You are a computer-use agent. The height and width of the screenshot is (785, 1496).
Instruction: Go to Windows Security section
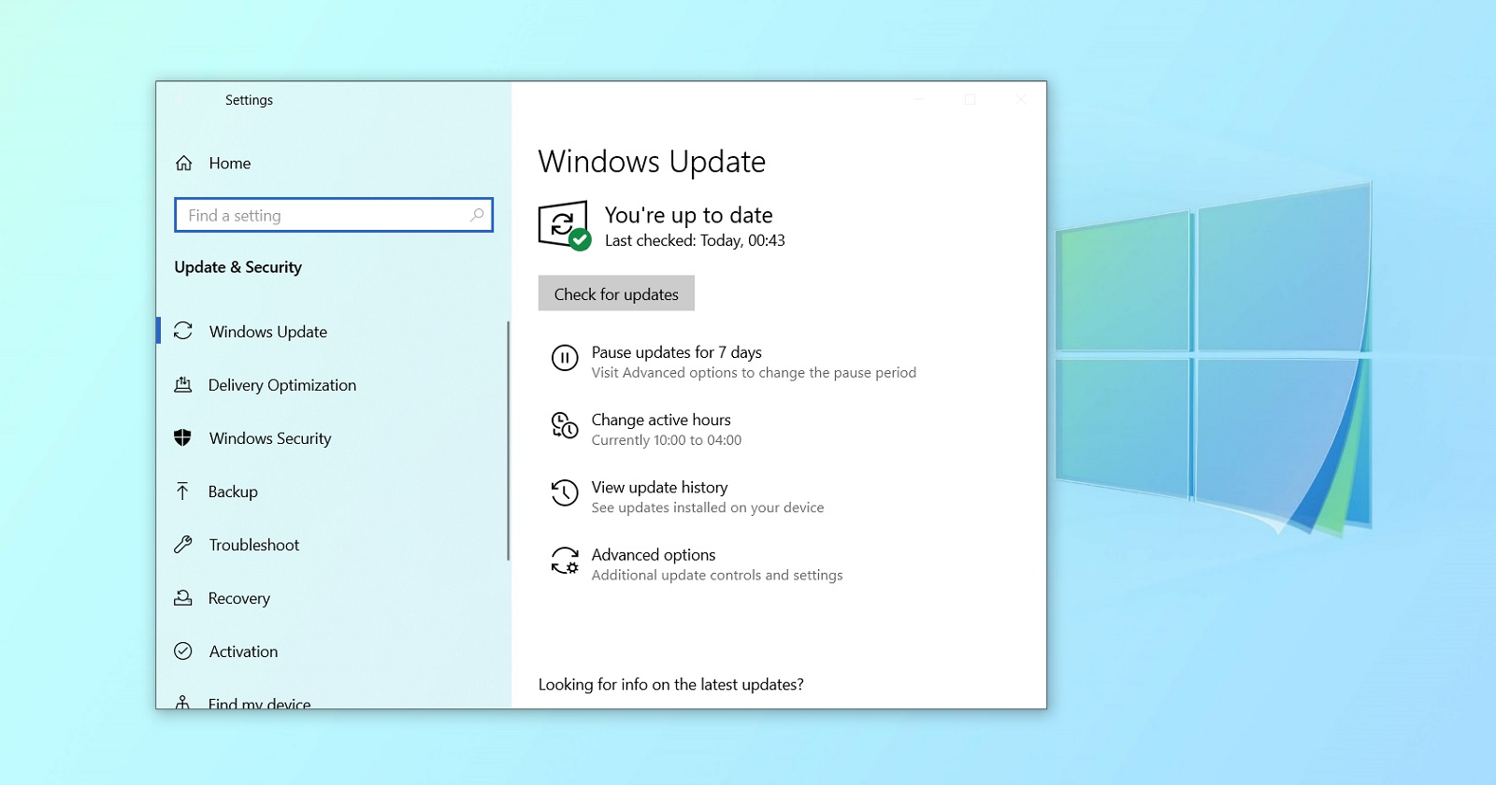point(270,438)
